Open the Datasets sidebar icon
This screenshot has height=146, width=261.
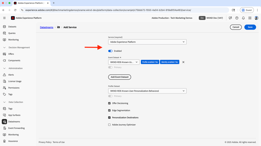coord(5,27)
